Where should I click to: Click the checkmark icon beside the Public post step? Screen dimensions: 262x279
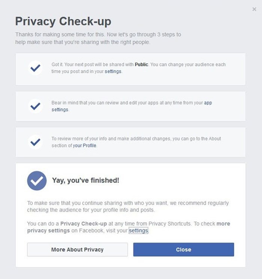[x=36, y=68]
